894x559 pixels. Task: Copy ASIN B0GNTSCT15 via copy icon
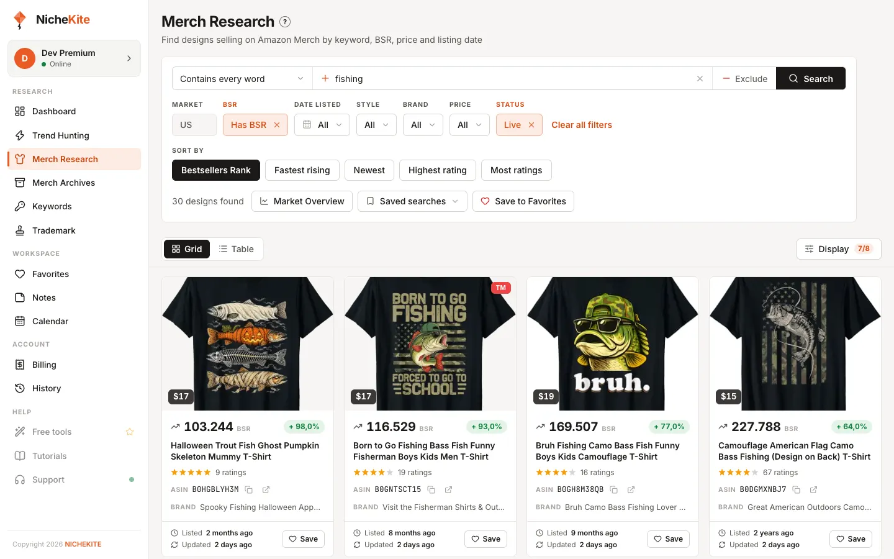pos(431,489)
